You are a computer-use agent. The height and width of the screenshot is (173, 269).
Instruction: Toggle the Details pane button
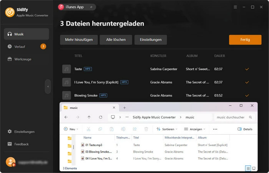click(245, 129)
